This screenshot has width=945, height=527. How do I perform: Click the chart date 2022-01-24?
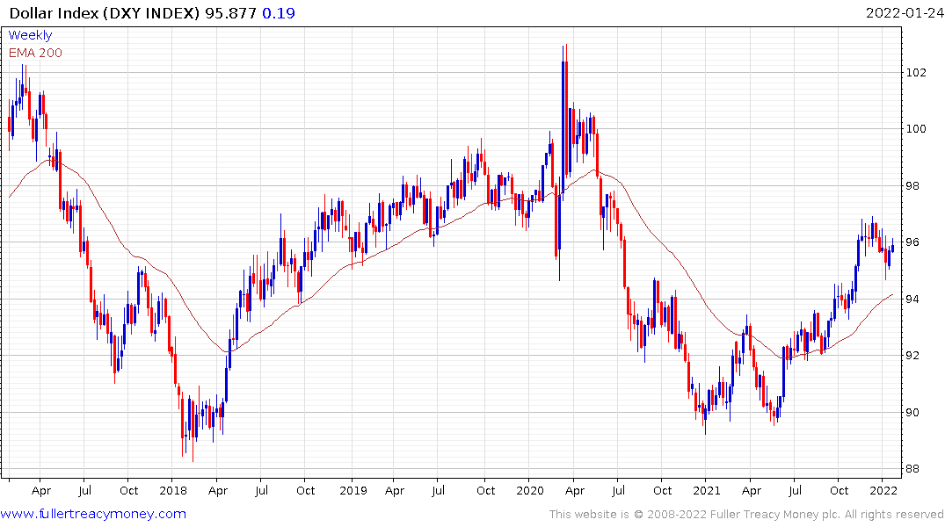click(904, 12)
